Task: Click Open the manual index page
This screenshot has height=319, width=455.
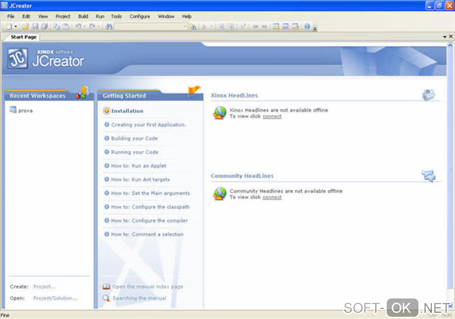Action: (x=148, y=286)
